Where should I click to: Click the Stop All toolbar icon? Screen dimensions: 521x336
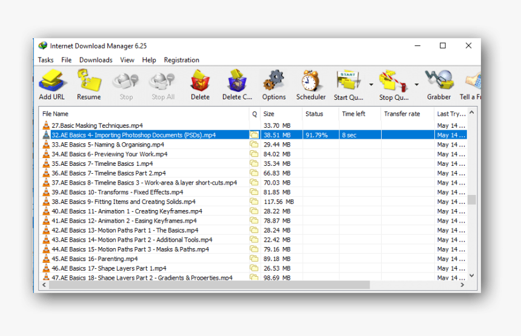(x=162, y=82)
